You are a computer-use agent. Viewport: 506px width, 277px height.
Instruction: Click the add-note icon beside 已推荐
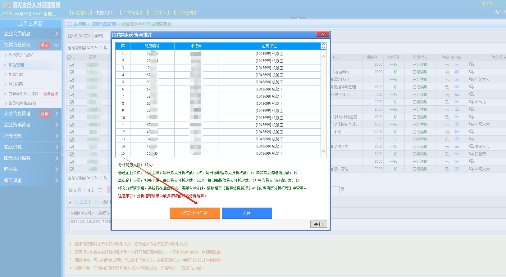pyautogui.click(x=471, y=154)
